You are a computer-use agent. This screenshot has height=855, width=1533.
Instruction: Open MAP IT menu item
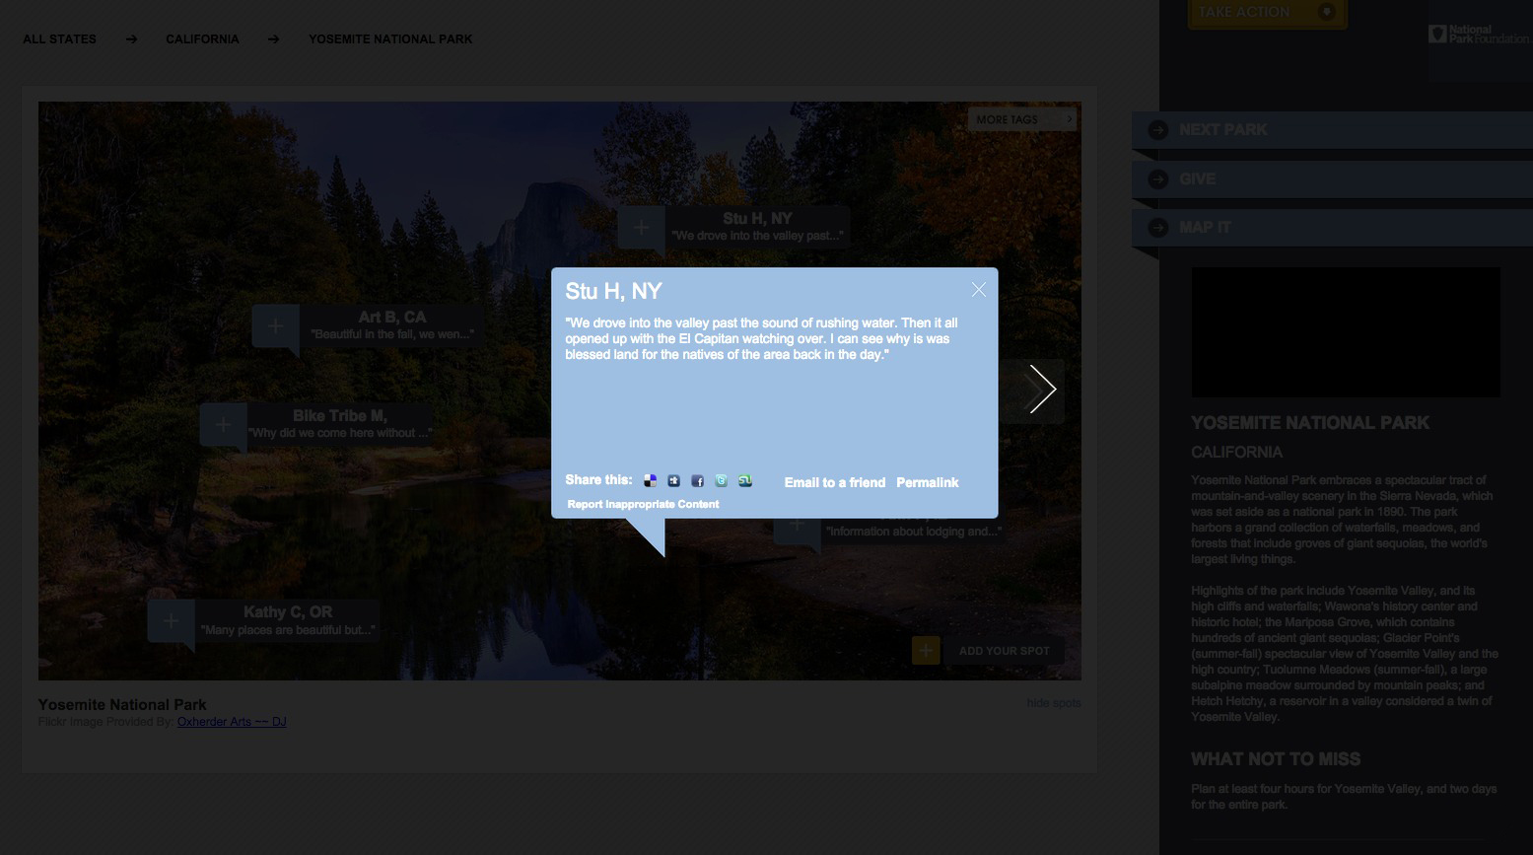tap(1332, 227)
